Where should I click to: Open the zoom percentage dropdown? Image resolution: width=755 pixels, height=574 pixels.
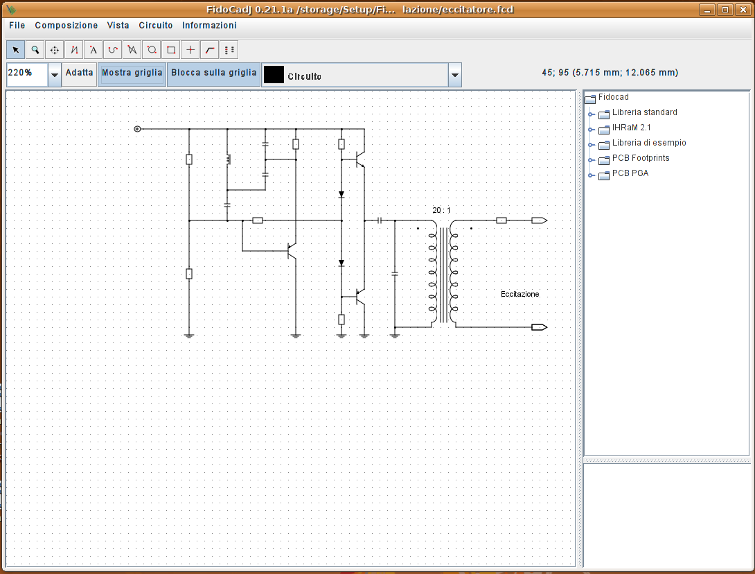(55, 75)
